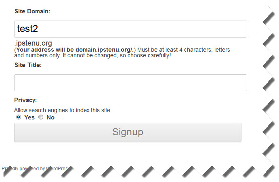Click 'Allow search engines to index this site' text

[x=63, y=110]
